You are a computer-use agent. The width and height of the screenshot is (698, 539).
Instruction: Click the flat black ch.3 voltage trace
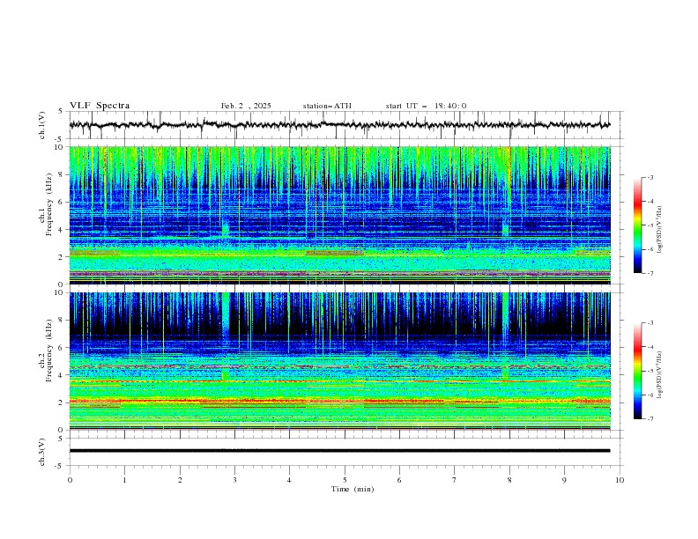coord(339,451)
